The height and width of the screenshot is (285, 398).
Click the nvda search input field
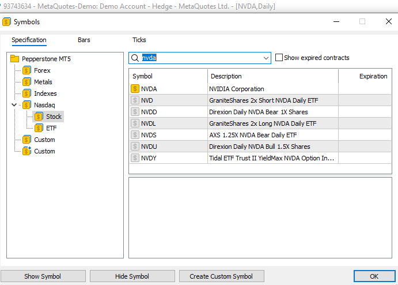pyautogui.click(x=200, y=58)
